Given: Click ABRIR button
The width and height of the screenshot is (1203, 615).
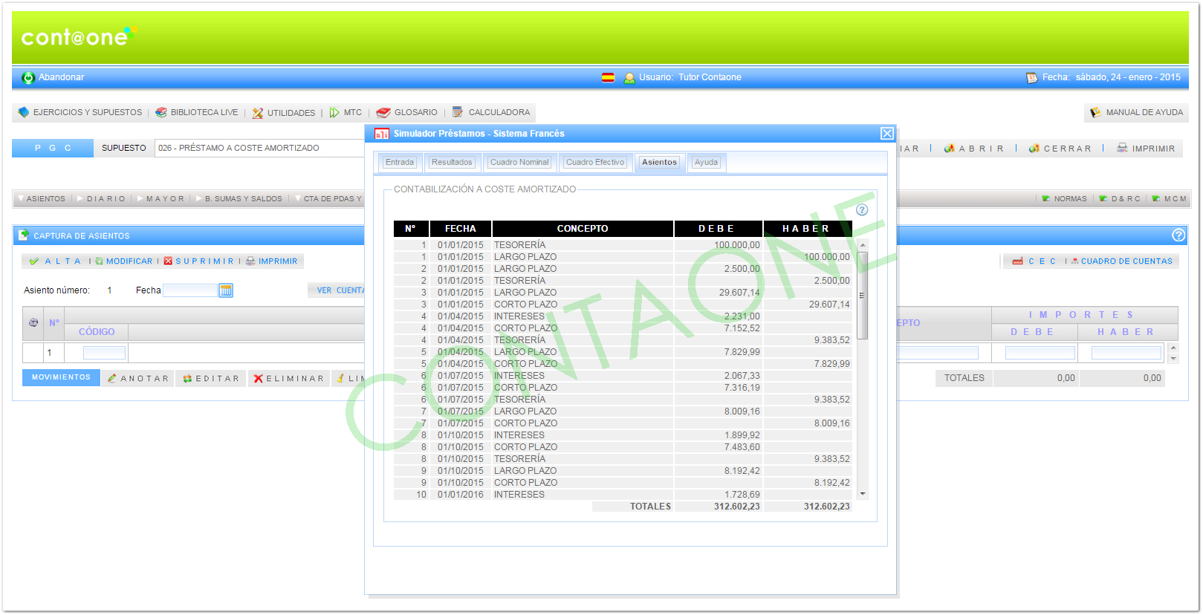Looking at the screenshot, I should (974, 149).
